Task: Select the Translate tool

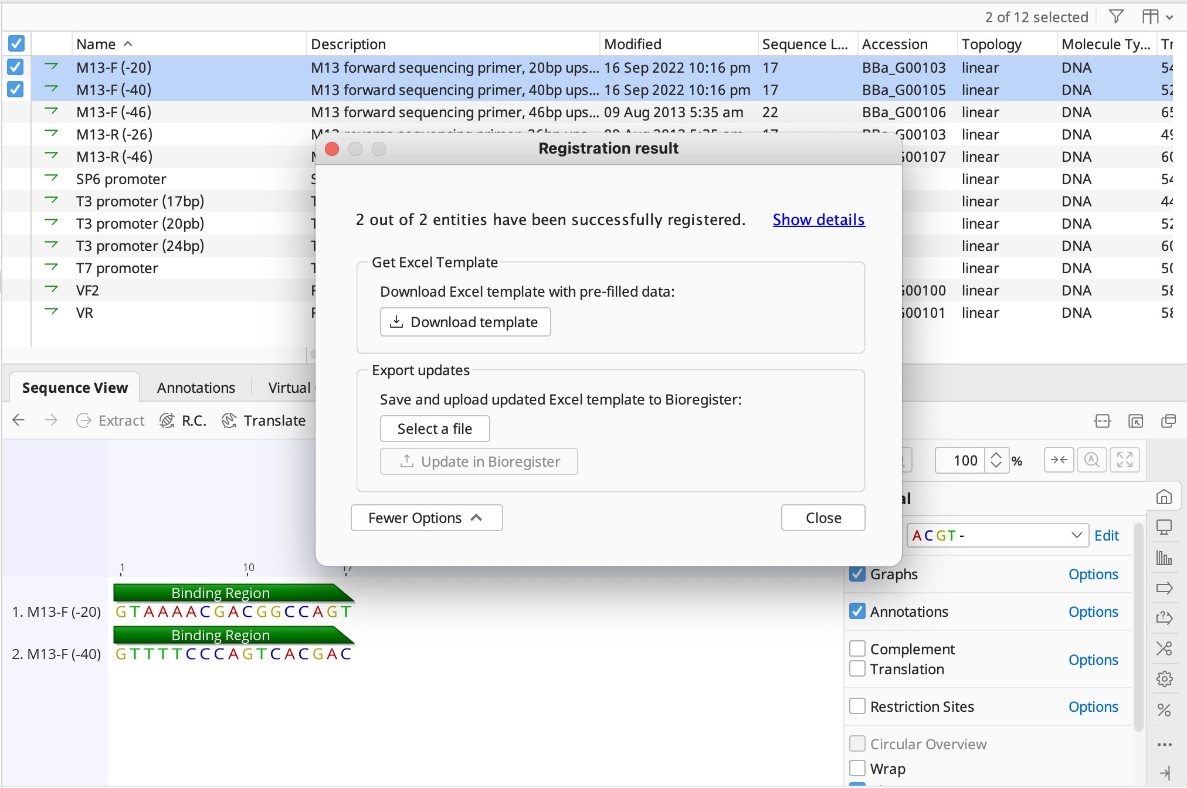Action: tap(263, 420)
